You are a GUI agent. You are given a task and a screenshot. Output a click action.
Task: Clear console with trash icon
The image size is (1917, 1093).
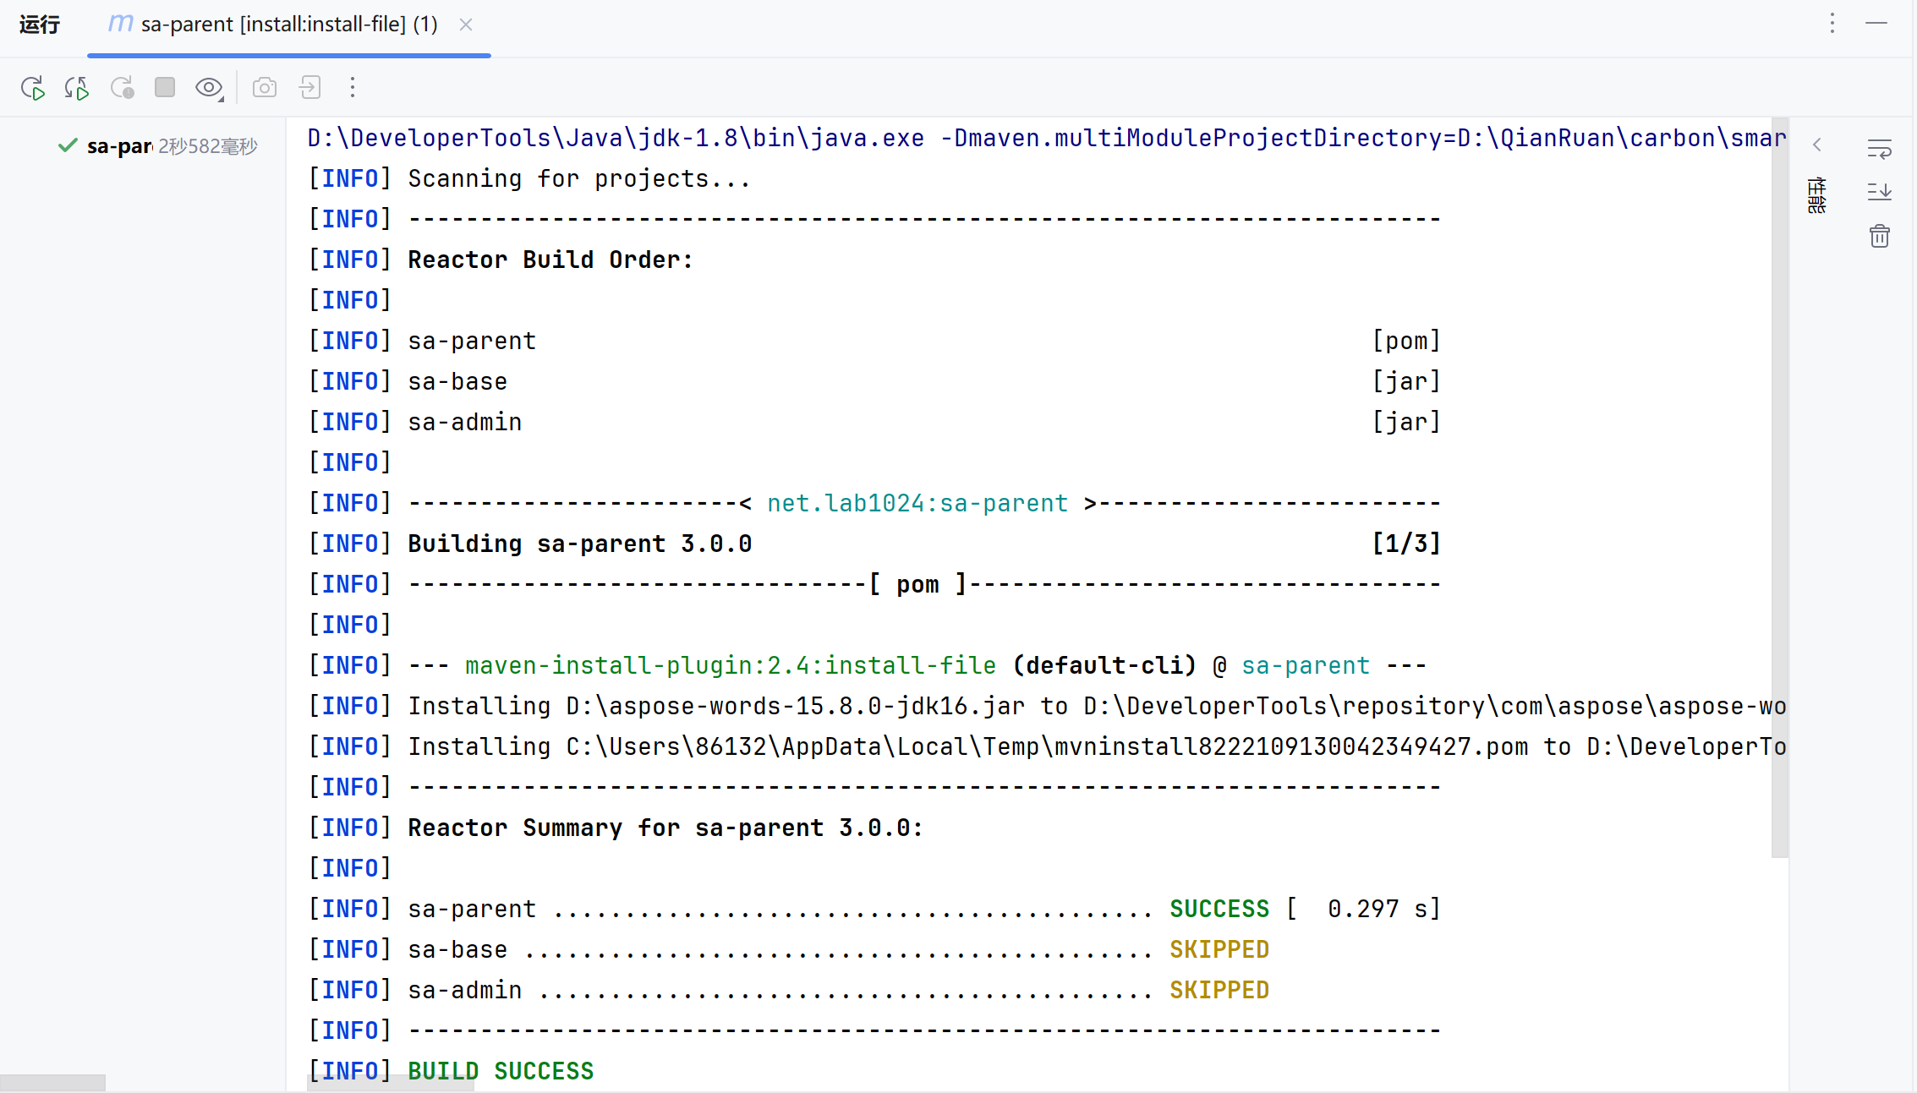point(1879,236)
